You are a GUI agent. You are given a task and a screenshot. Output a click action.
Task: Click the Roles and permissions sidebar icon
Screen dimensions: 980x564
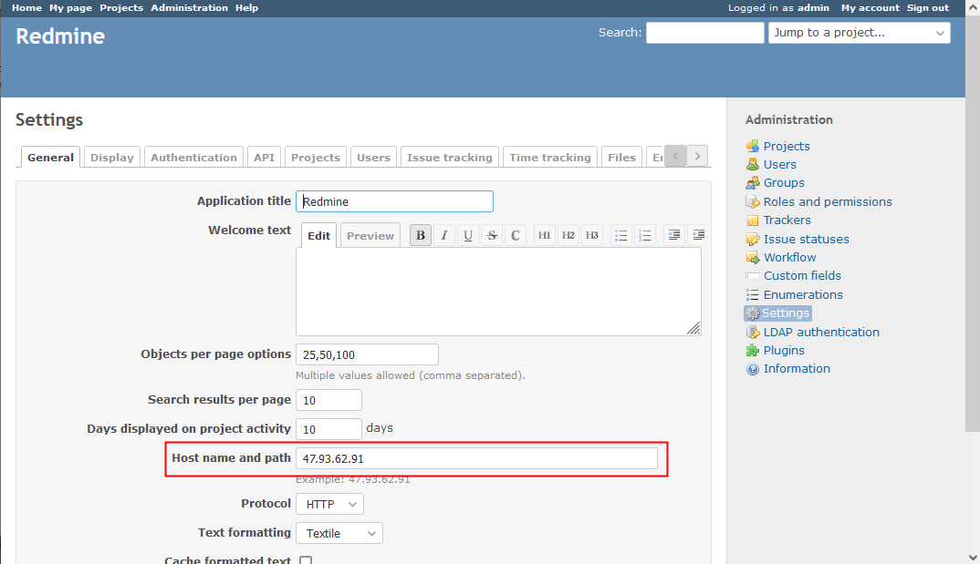[x=753, y=201]
